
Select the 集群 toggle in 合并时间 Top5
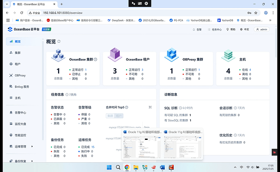pyautogui.click(x=110, y=116)
